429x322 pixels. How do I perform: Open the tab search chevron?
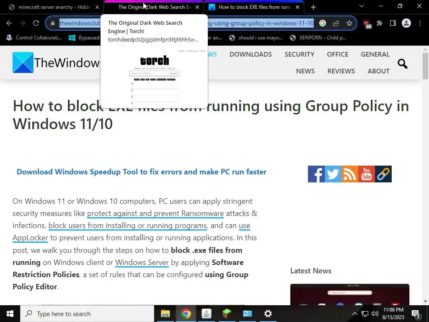tap(362, 6)
